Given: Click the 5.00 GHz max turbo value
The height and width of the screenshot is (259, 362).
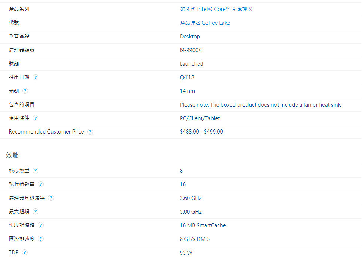Looking at the screenshot, I should [191, 212].
